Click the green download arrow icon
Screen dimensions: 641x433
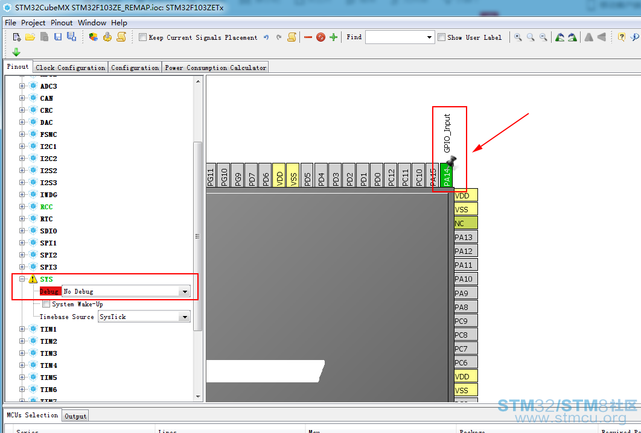(16, 52)
